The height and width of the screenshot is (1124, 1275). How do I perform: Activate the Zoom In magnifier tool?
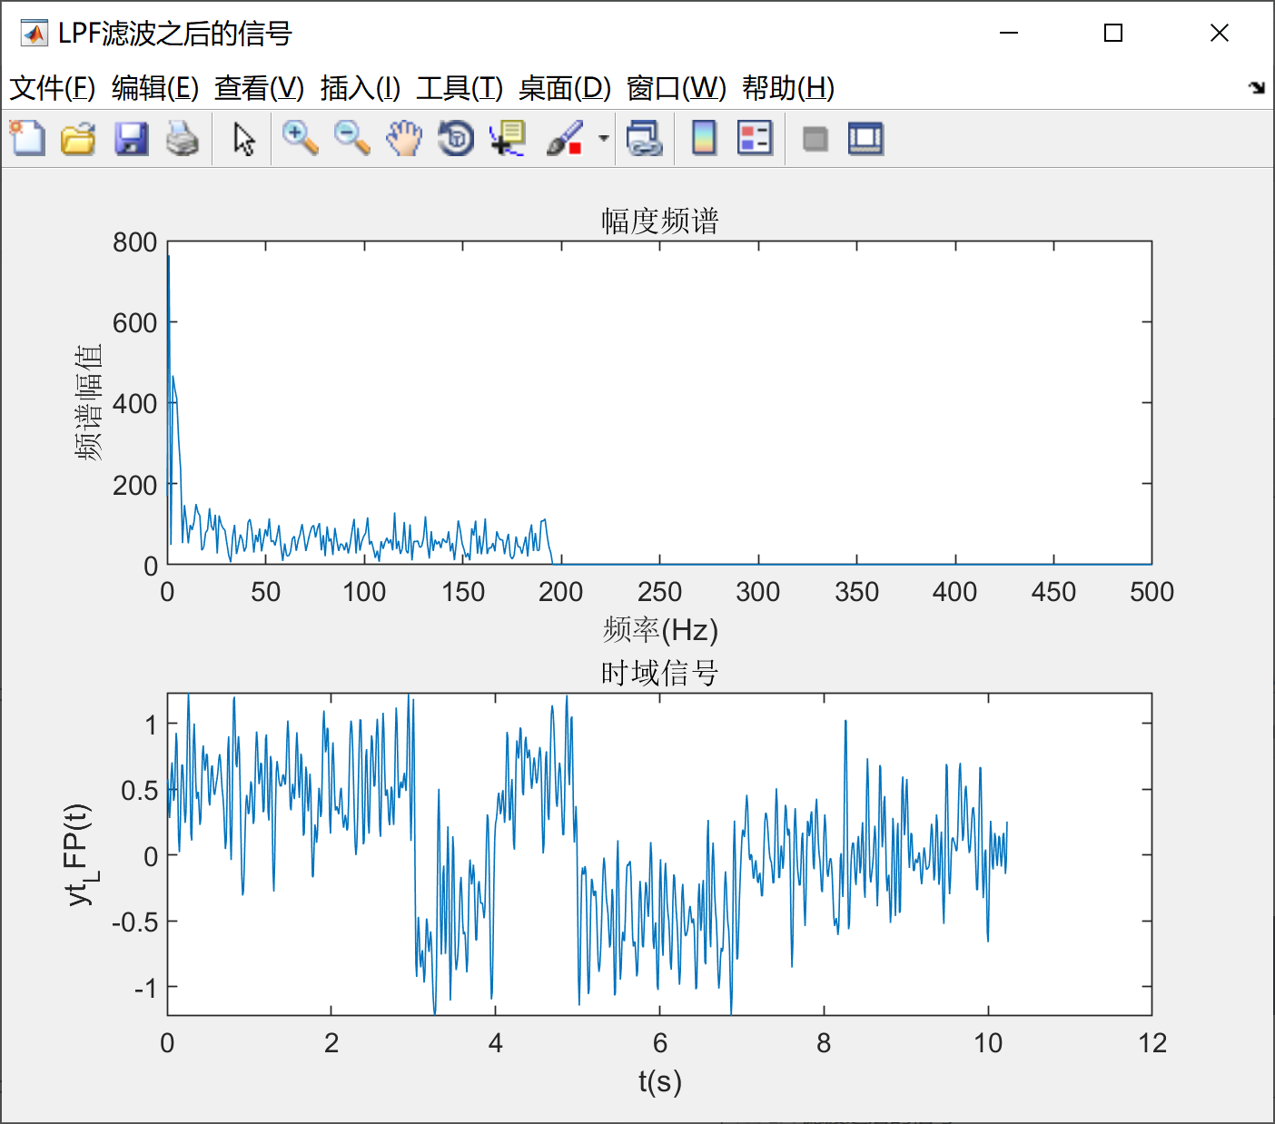pyautogui.click(x=300, y=139)
